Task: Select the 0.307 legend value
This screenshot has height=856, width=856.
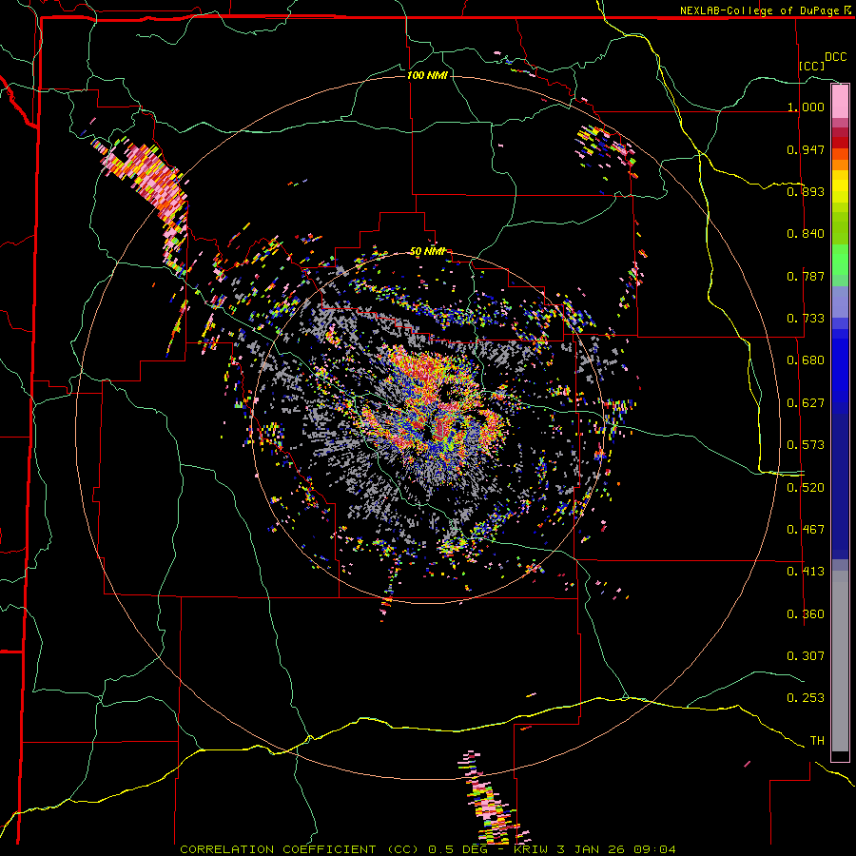Action: (x=806, y=656)
